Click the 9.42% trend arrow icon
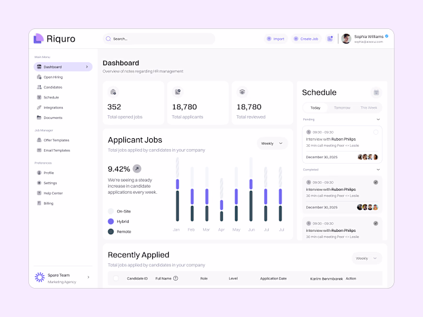Image resolution: width=423 pixels, height=317 pixels. [x=137, y=168]
